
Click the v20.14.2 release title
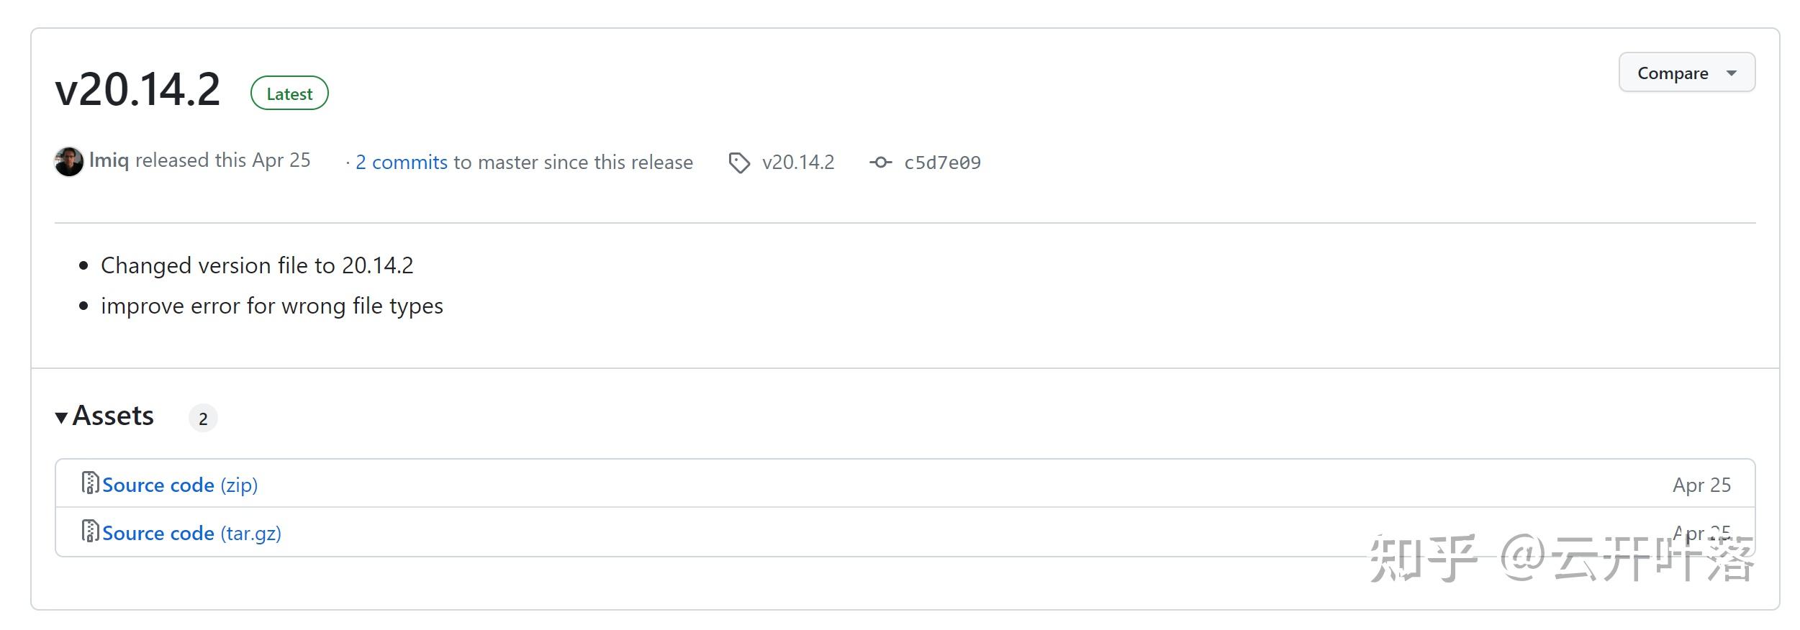coord(137,91)
